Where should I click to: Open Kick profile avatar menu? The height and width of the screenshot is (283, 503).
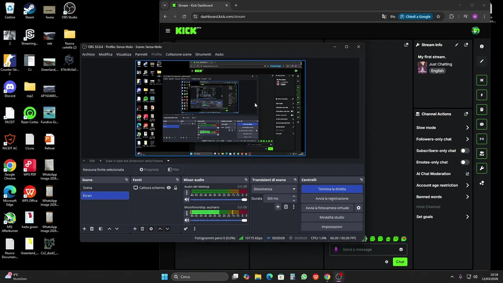tap(475, 31)
